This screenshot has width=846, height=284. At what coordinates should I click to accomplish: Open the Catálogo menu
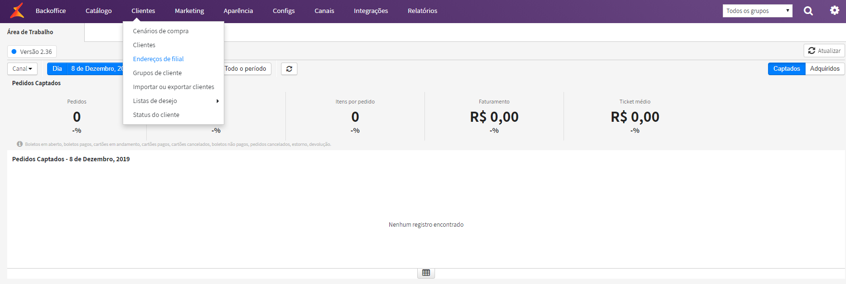point(99,11)
